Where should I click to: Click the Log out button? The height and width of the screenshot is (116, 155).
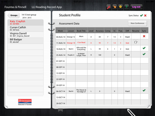click(x=136, y=7)
